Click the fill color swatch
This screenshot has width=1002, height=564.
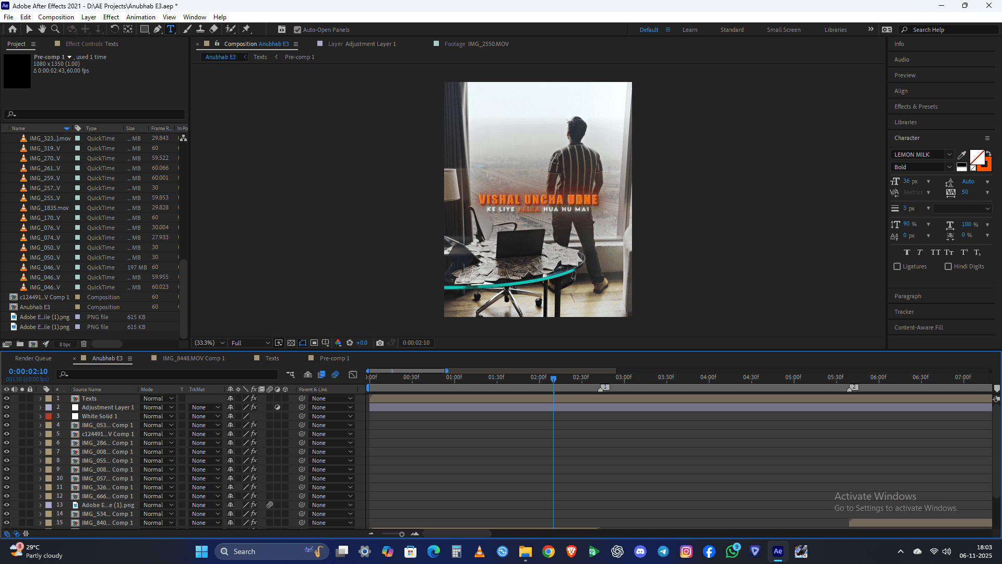point(976,157)
